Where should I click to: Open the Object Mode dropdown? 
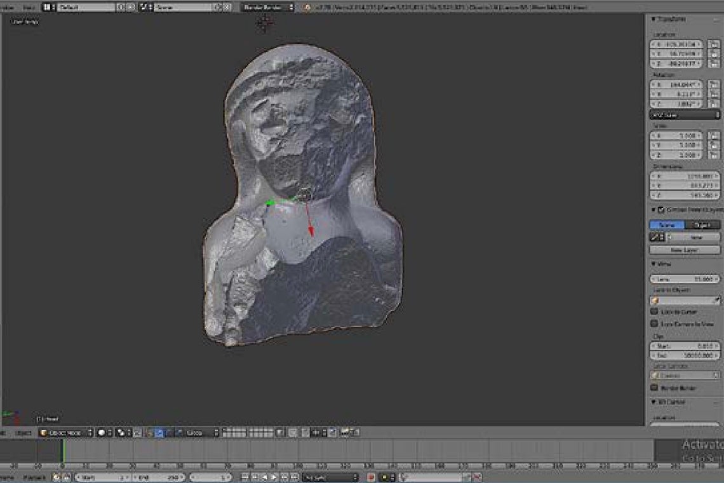click(65, 433)
